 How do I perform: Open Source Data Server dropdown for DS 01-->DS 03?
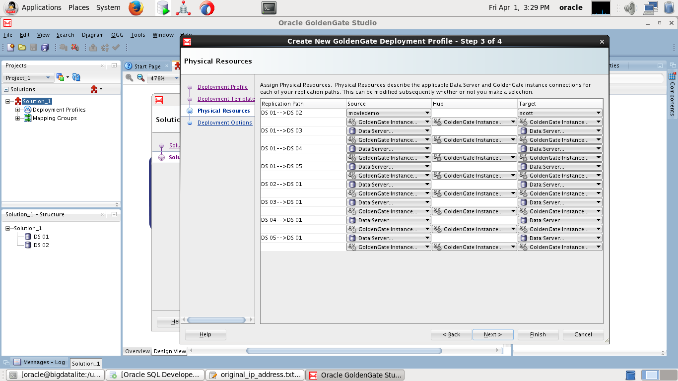[389, 131]
